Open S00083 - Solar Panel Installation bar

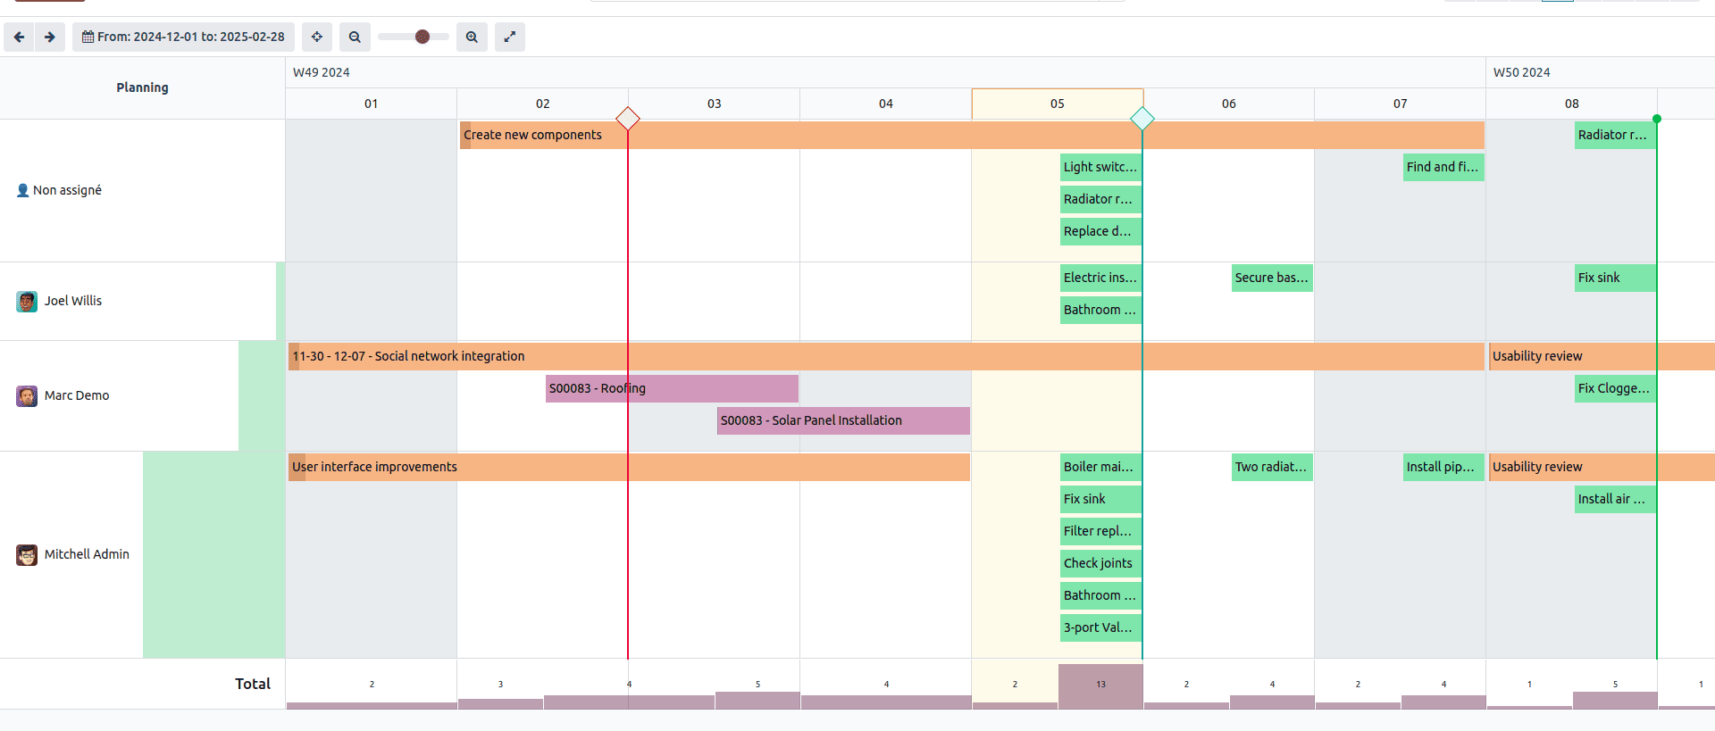842,420
